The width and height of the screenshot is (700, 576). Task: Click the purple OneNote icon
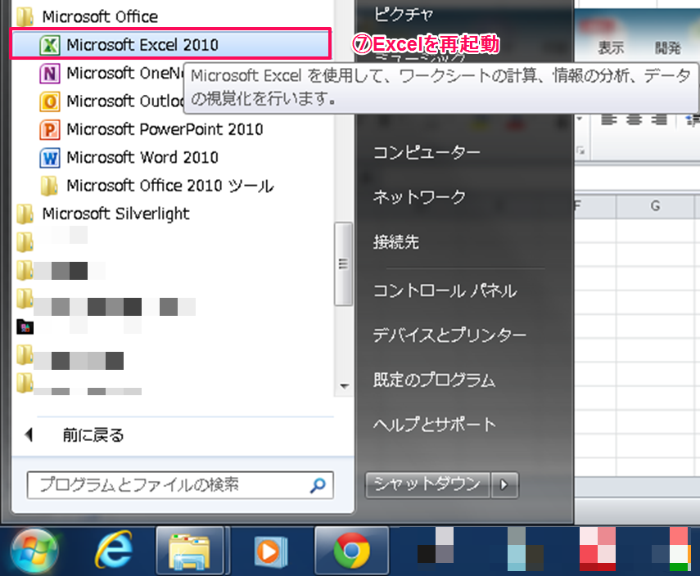click(50, 74)
